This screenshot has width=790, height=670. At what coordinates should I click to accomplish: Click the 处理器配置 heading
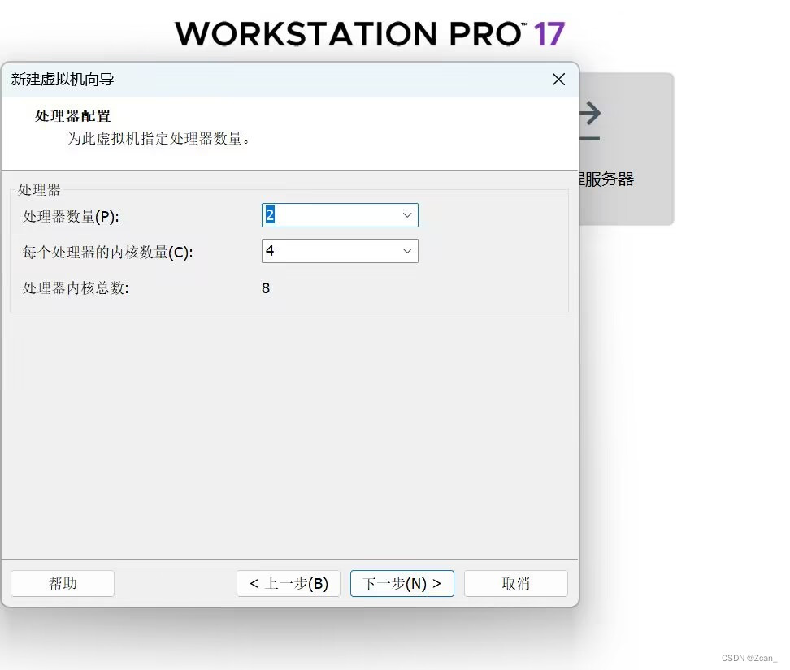[x=72, y=116]
